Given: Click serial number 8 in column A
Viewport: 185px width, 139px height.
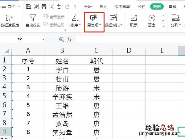Looking at the screenshot, I should [x=28, y=132].
